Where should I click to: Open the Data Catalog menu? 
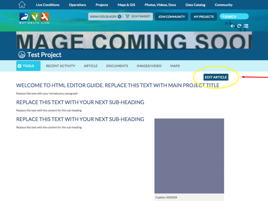tap(196, 5)
